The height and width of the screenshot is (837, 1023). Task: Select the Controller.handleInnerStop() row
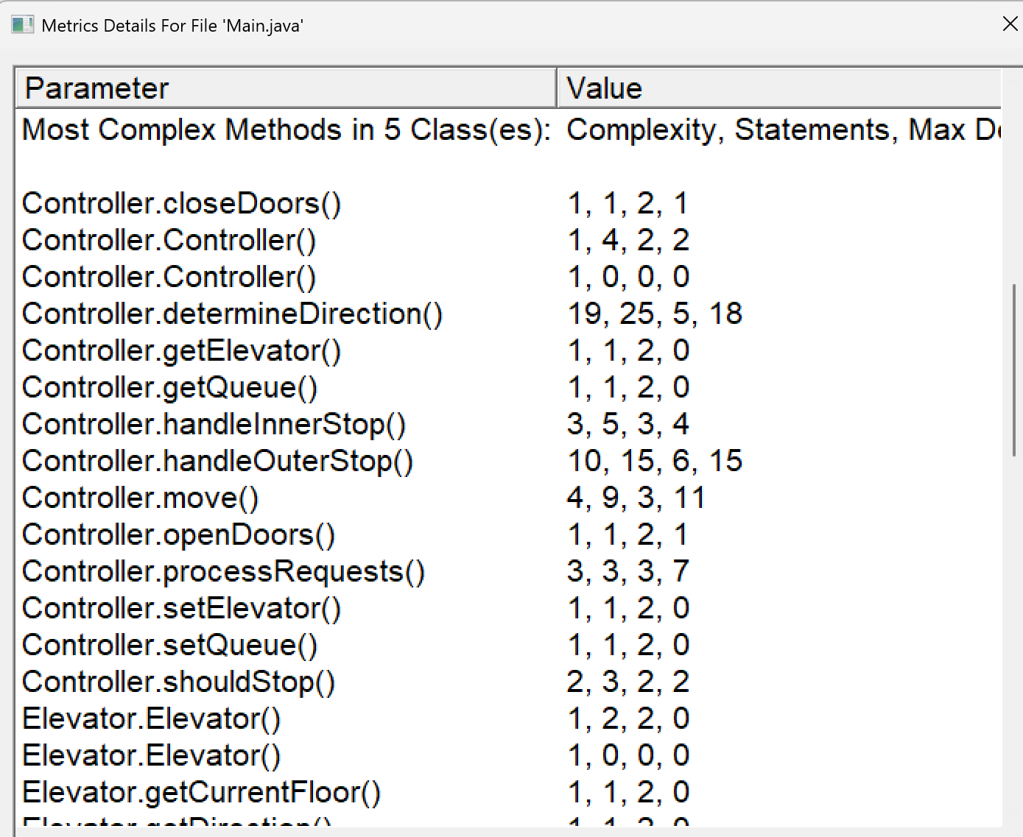(214, 425)
